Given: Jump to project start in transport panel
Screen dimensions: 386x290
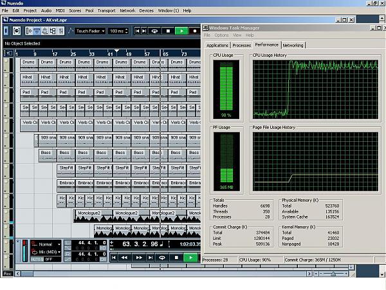Looking at the screenshot, I should pyautogui.click(x=114, y=257).
